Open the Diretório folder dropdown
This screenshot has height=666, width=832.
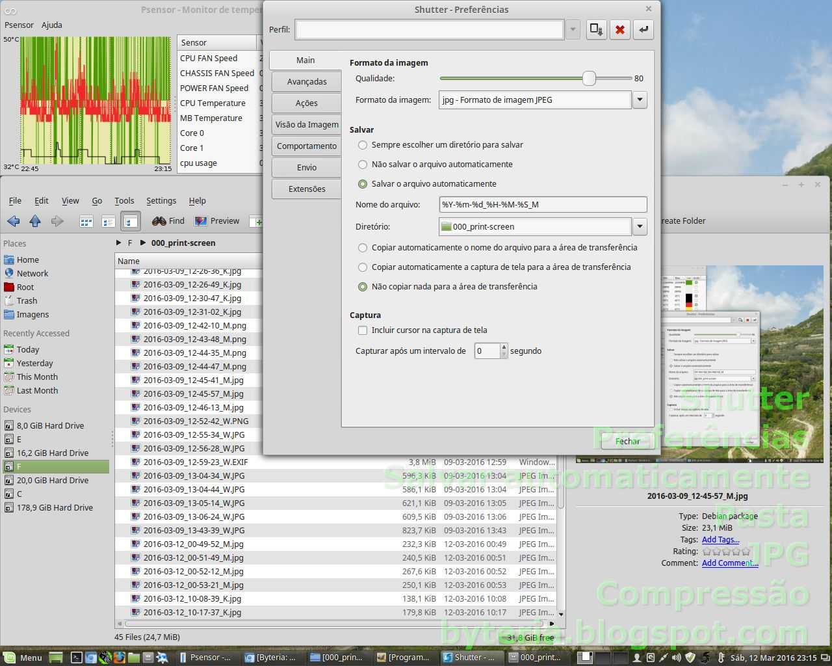[640, 226]
